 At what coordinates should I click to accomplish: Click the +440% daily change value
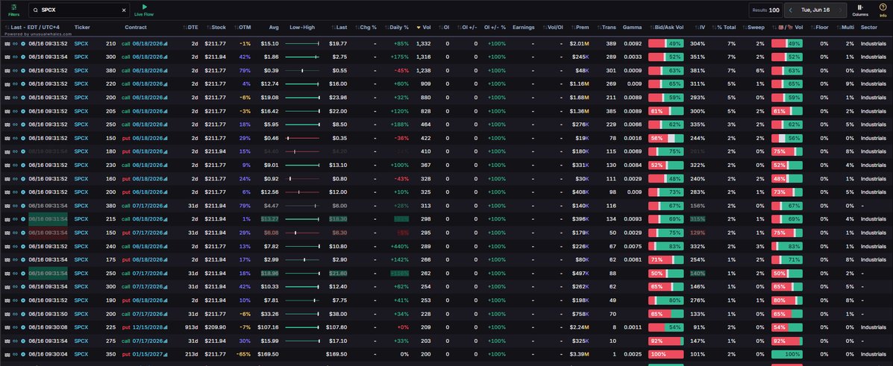(x=399, y=247)
